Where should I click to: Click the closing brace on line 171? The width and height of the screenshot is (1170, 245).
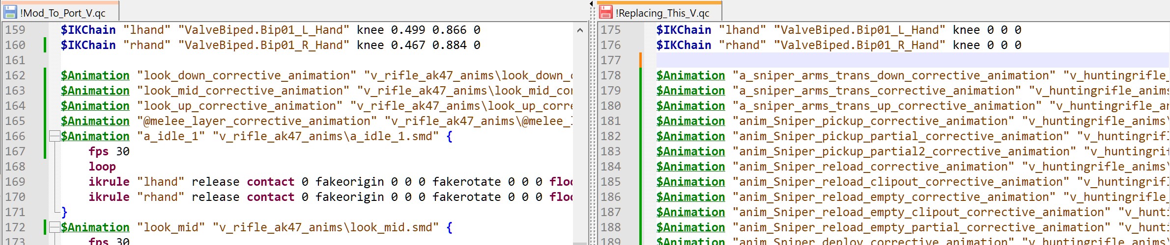pos(64,212)
